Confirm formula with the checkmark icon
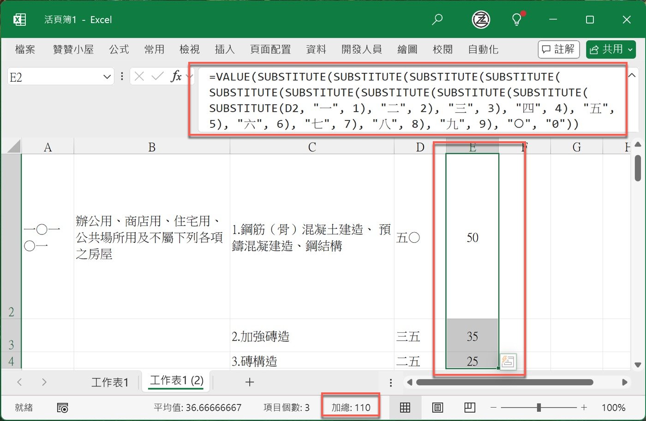 158,76
